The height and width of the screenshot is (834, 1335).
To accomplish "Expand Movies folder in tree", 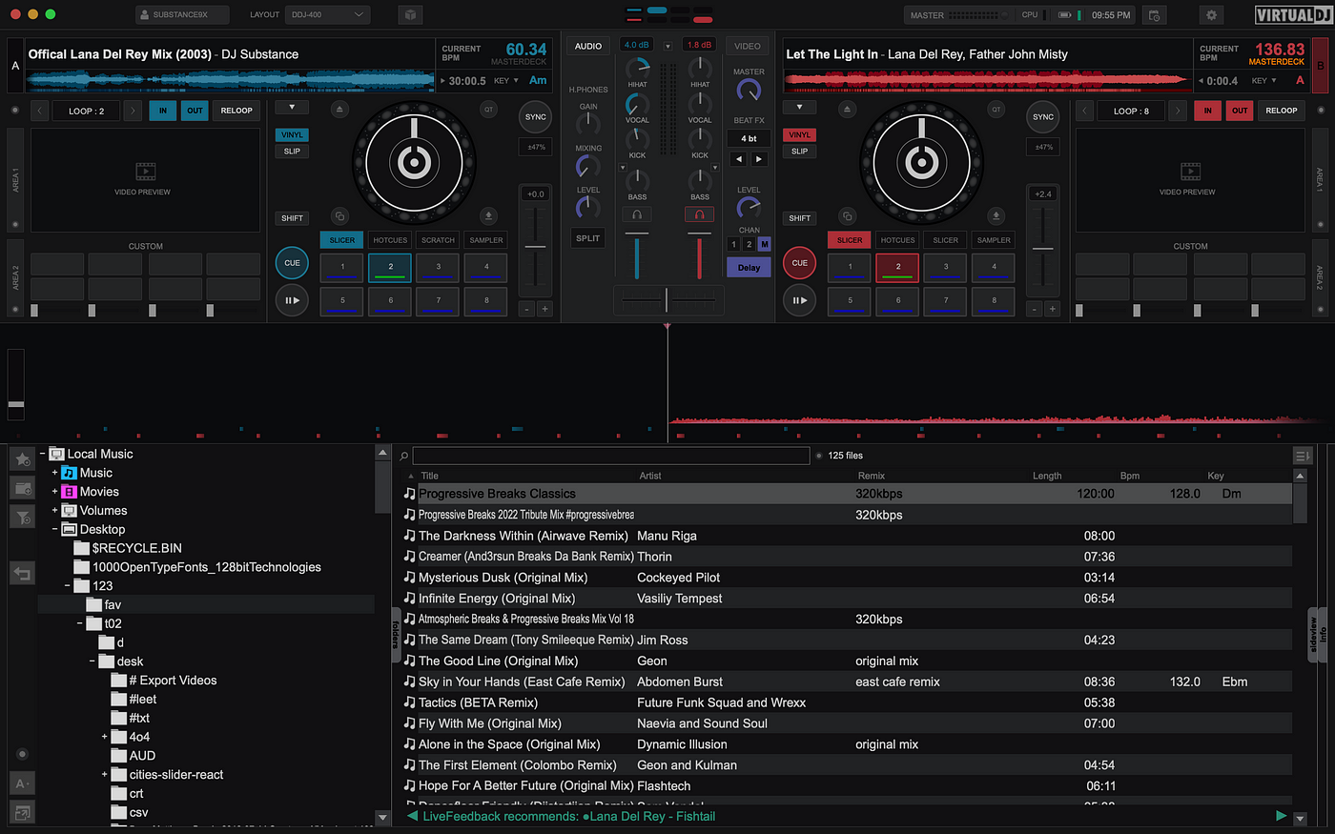I will (x=54, y=492).
